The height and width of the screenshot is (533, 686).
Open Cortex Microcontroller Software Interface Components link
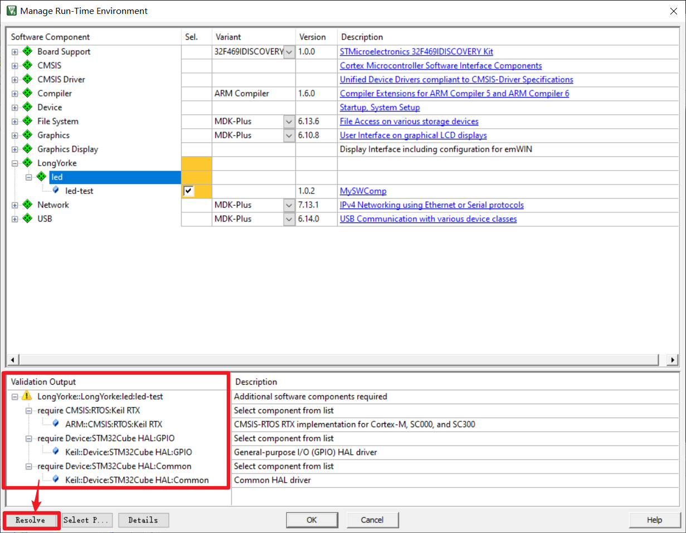[441, 65]
